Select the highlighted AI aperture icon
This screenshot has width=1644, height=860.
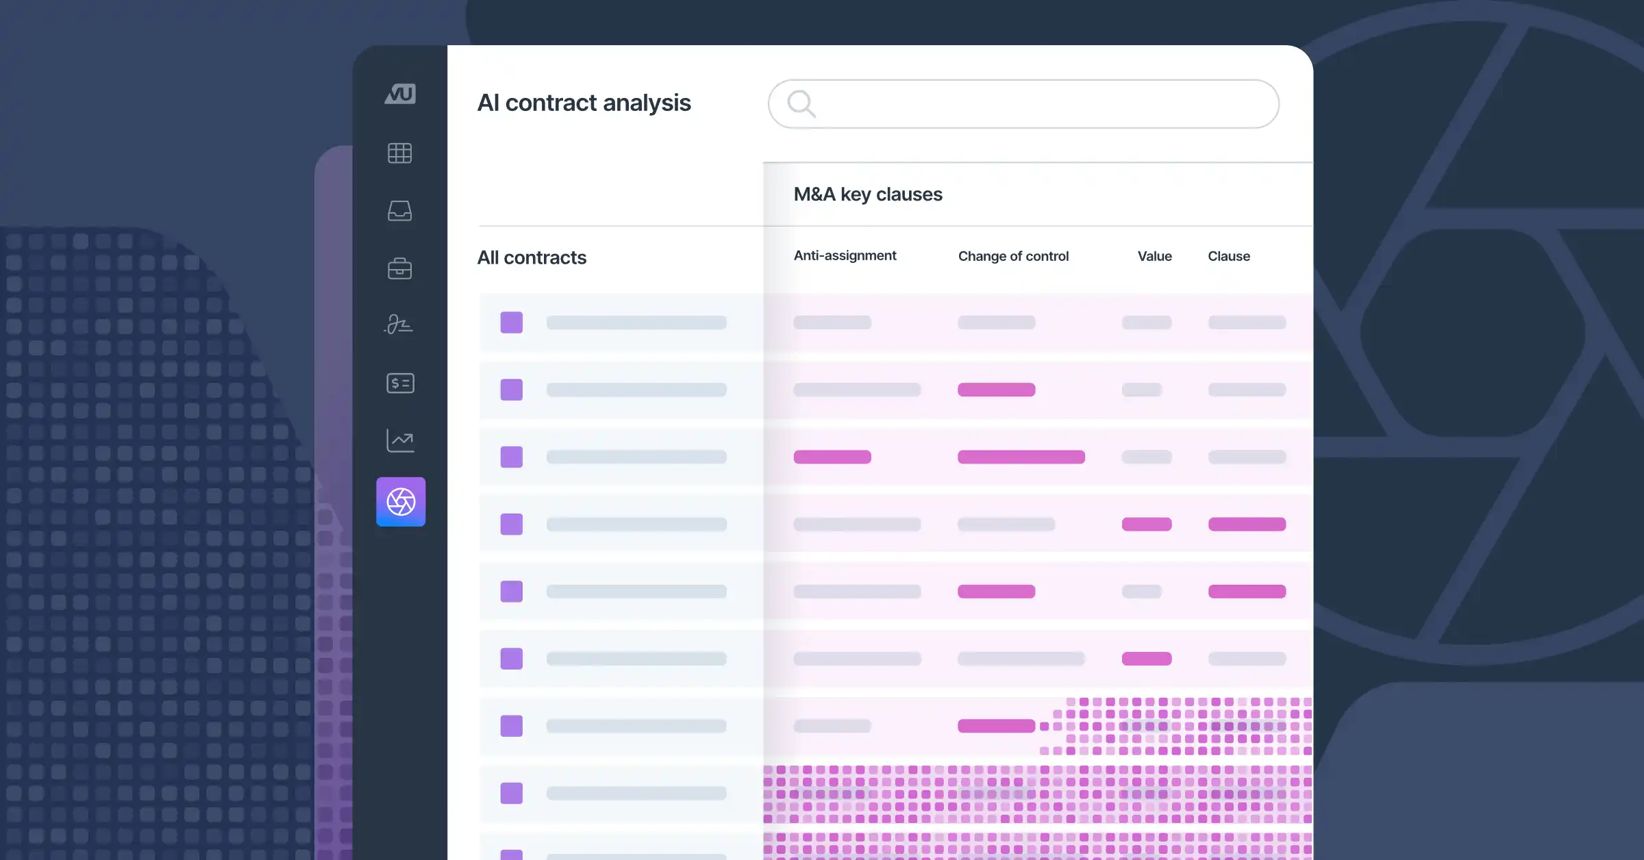click(x=401, y=502)
